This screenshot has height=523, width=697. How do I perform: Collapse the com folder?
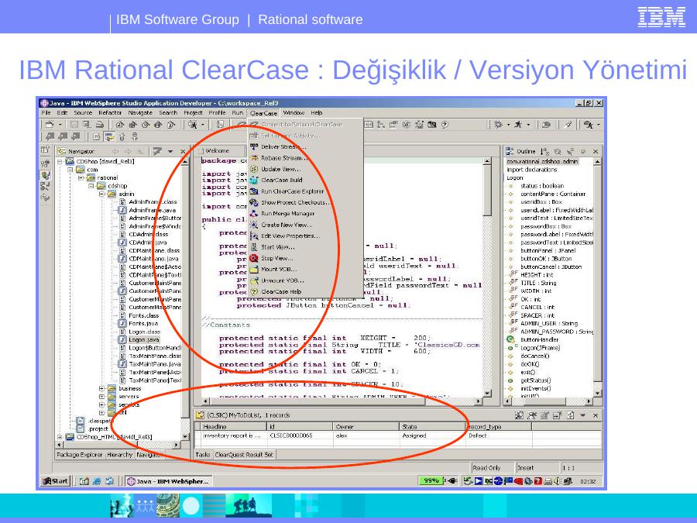point(70,170)
